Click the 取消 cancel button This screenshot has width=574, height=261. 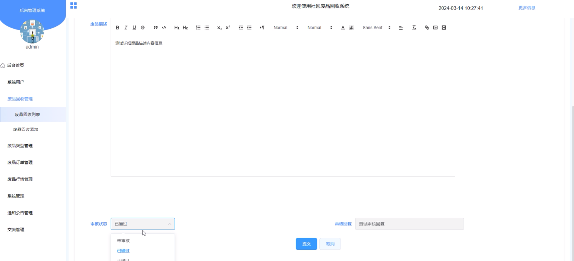[330, 244]
